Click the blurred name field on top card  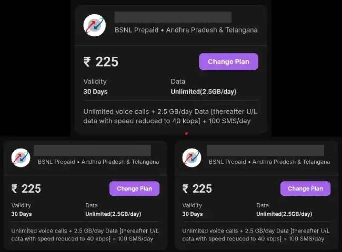tap(173, 17)
